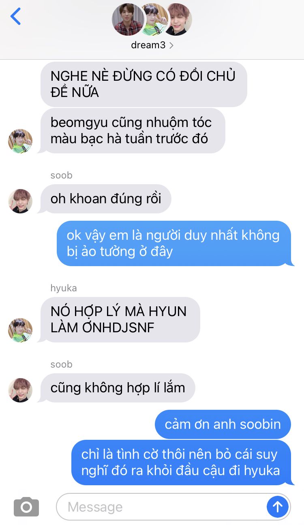
Task: Tap soob avatar beside 'cũng không hợp lí lắm'
Action: 20,390
